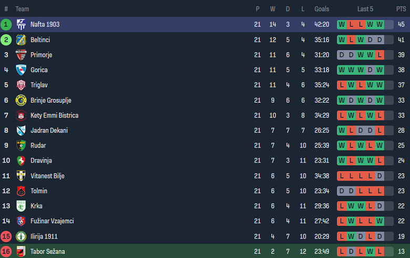Open the Kety Emmi Bistrica team link

click(x=54, y=115)
